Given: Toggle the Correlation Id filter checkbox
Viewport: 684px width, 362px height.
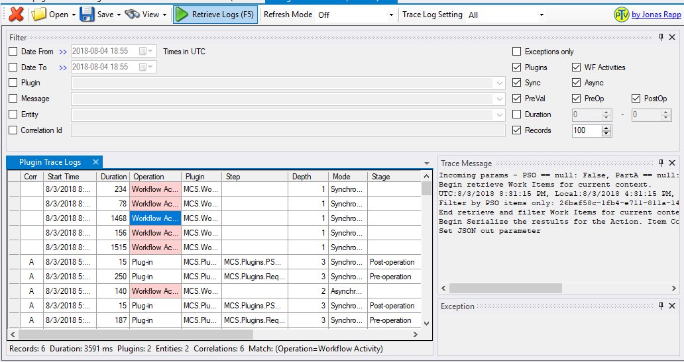Looking at the screenshot, I should [x=13, y=130].
